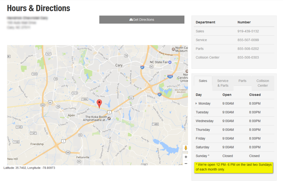Click the Cary city label on map
The width and height of the screenshot is (283, 183).
[x=119, y=65]
